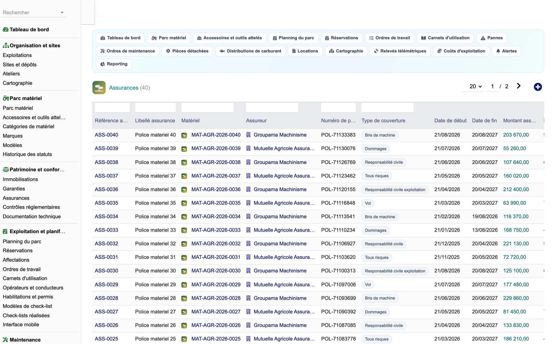Click insurer building icon in ASS-0035 row

[248, 203]
